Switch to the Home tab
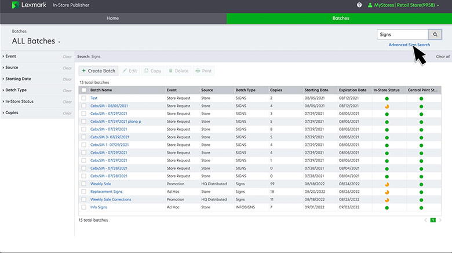 112,18
